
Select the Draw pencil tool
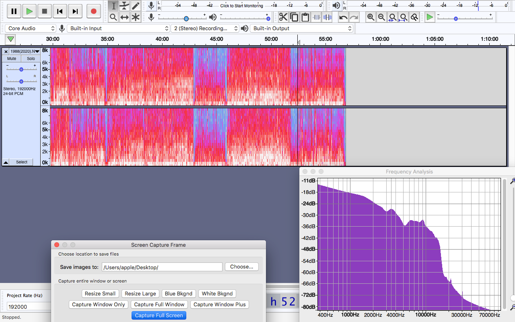click(136, 6)
